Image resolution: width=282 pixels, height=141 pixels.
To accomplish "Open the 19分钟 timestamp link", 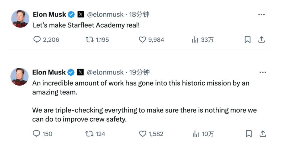I will click(x=139, y=72).
